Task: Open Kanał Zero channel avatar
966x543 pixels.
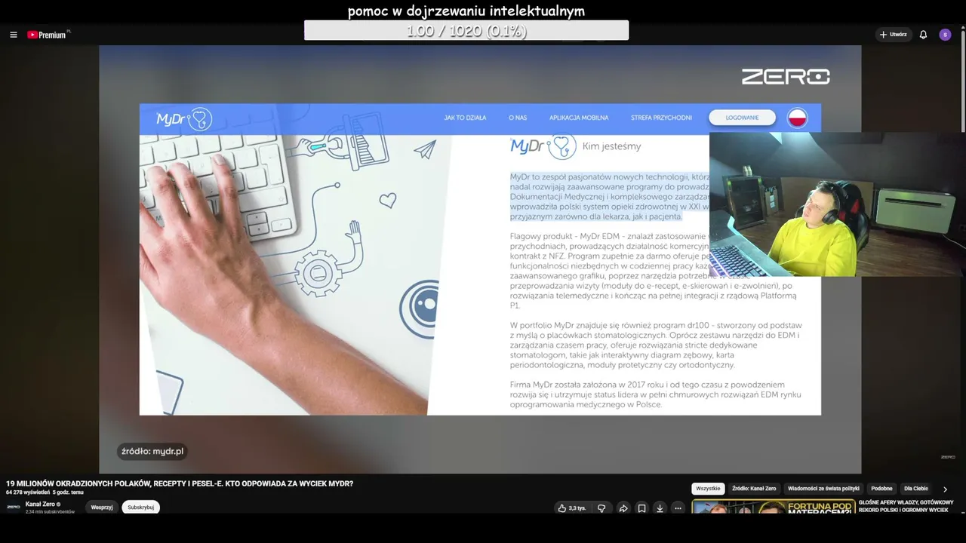Action: (14, 507)
